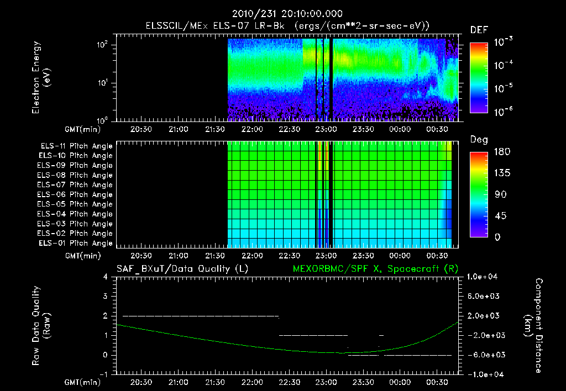Select the ELS-05 Pitch Angle label
This screenshot has width=566, height=391.
(x=75, y=204)
